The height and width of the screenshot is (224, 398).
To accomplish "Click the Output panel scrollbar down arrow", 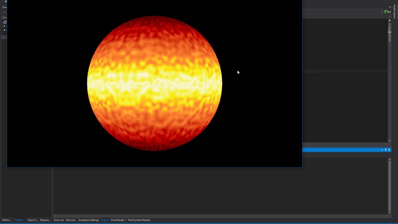I will pos(389,212).
